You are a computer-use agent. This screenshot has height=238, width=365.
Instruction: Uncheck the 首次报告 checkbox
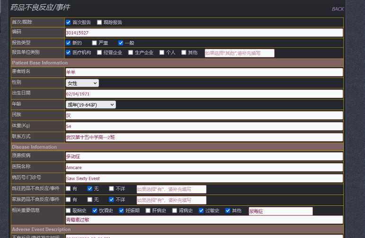click(x=69, y=22)
